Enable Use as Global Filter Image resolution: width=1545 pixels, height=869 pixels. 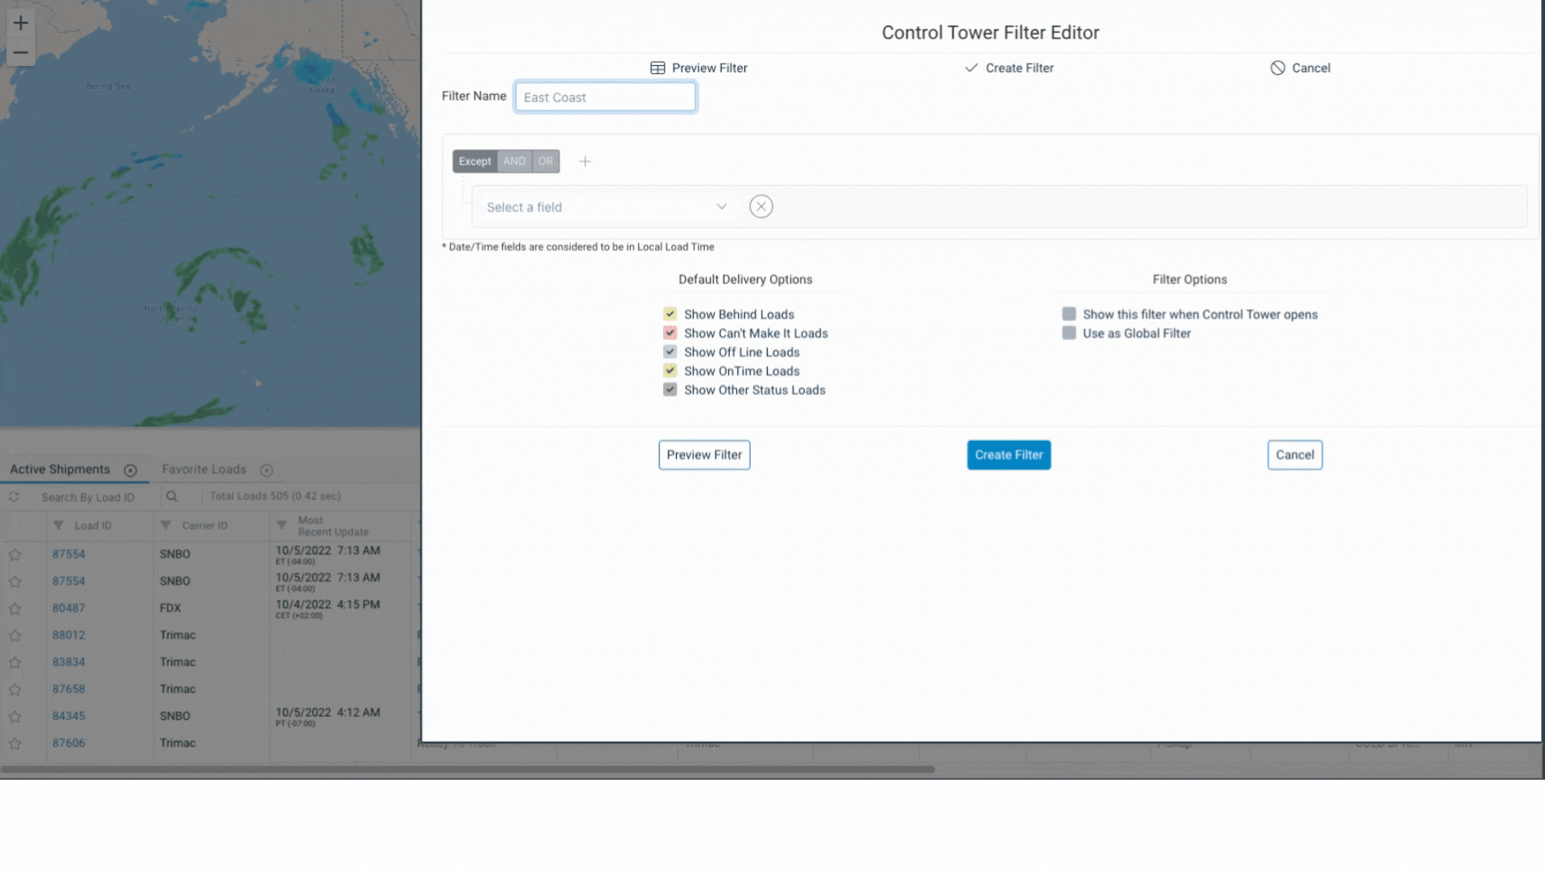click(x=1069, y=333)
